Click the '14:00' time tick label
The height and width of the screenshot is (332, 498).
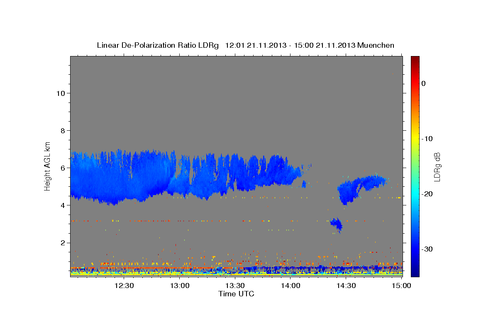pyautogui.click(x=290, y=286)
